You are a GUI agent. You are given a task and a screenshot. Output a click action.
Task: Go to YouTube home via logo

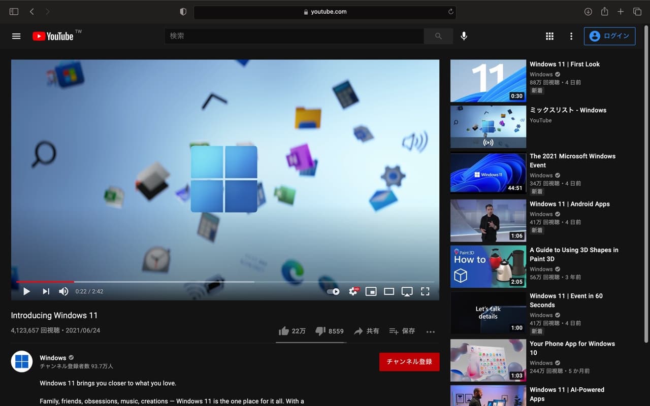pos(53,36)
